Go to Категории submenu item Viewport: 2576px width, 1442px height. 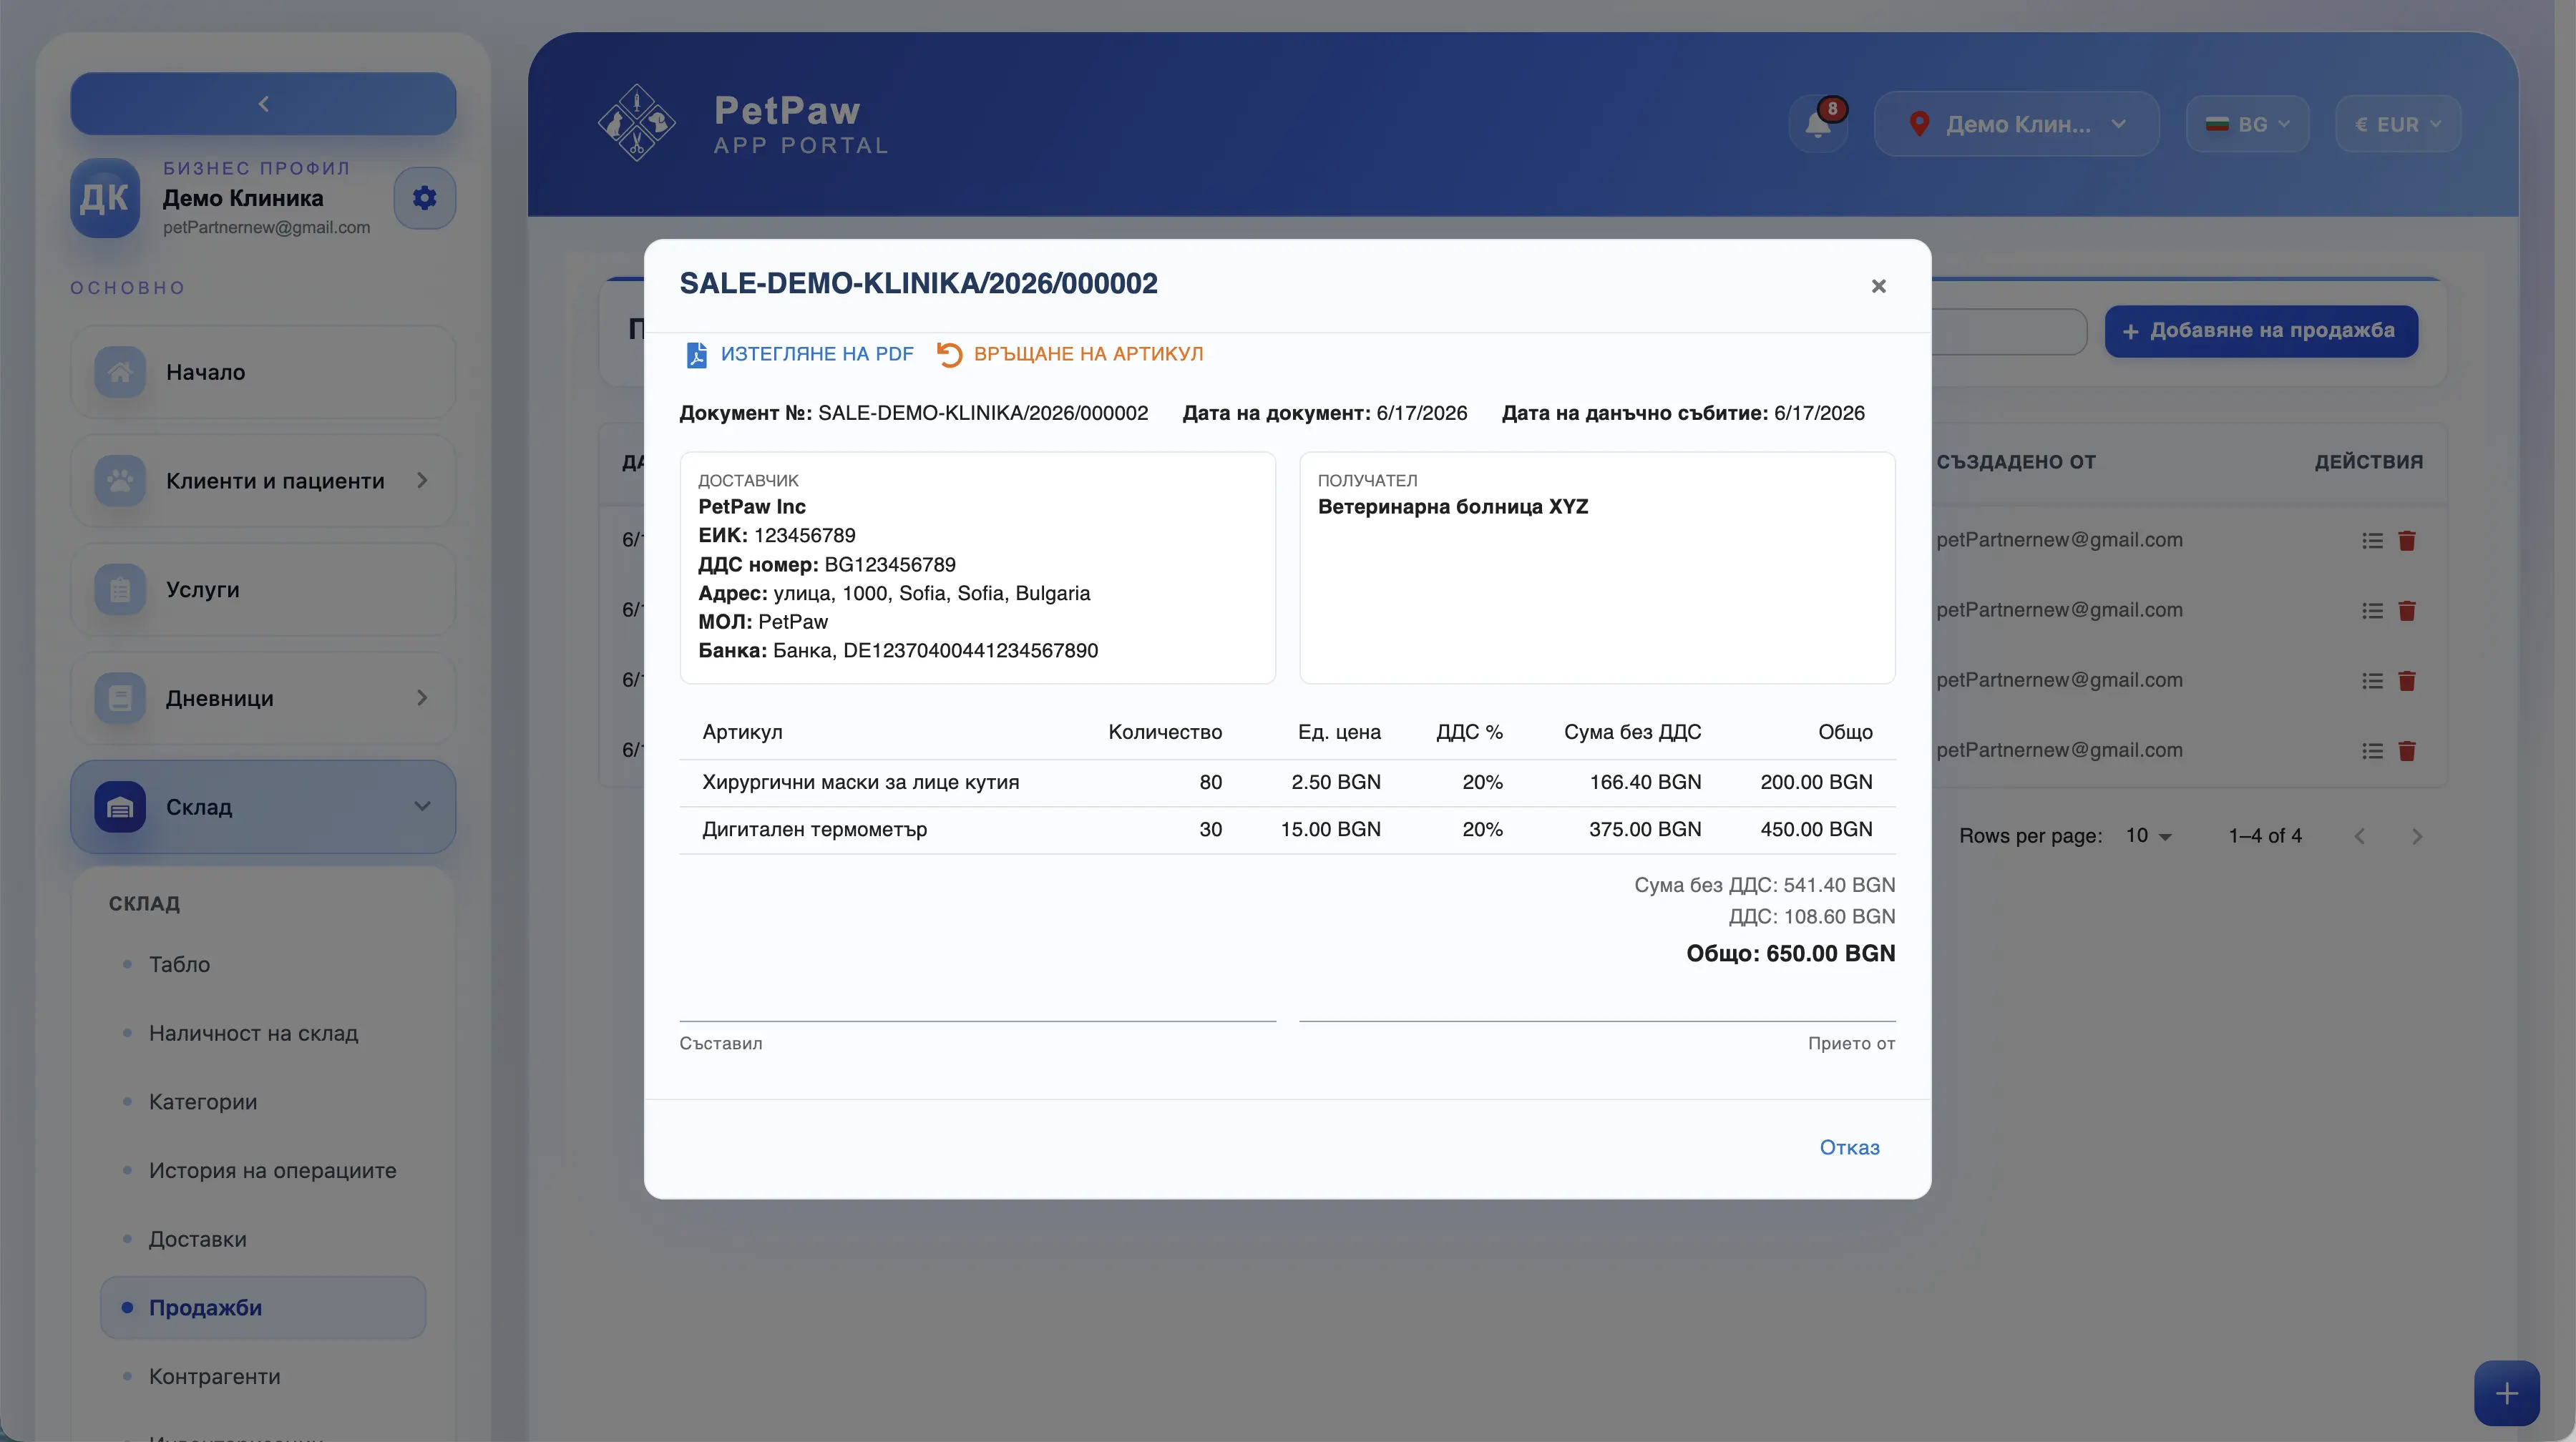point(203,1102)
